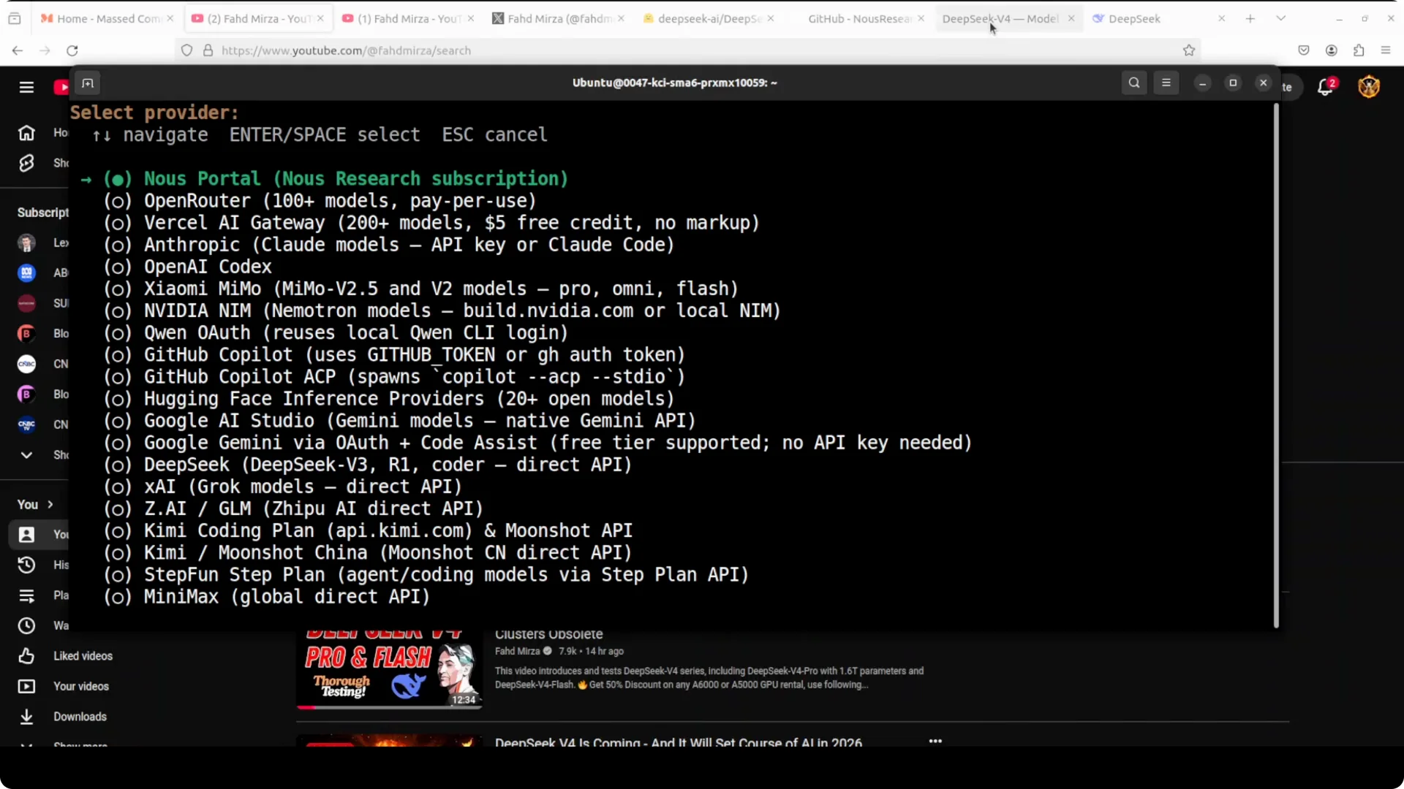This screenshot has width=1404, height=789.
Task: Open Fahd Mirza channel link under video
Action: 517,651
